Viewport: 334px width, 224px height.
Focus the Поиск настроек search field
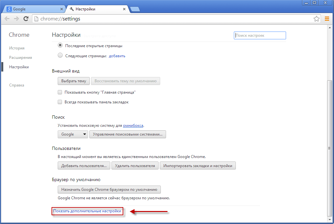260,35
